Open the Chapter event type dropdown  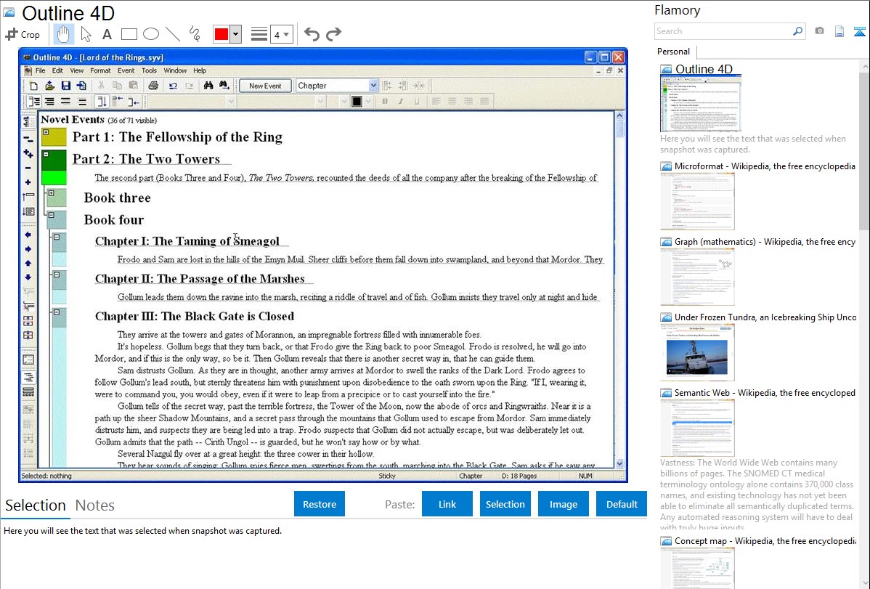[x=373, y=86]
